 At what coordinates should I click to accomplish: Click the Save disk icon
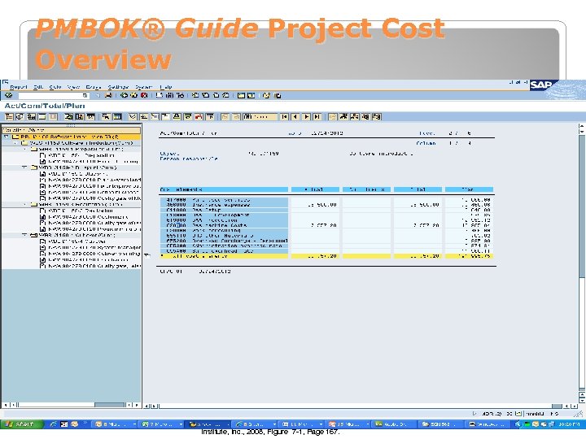[x=108, y=96]
